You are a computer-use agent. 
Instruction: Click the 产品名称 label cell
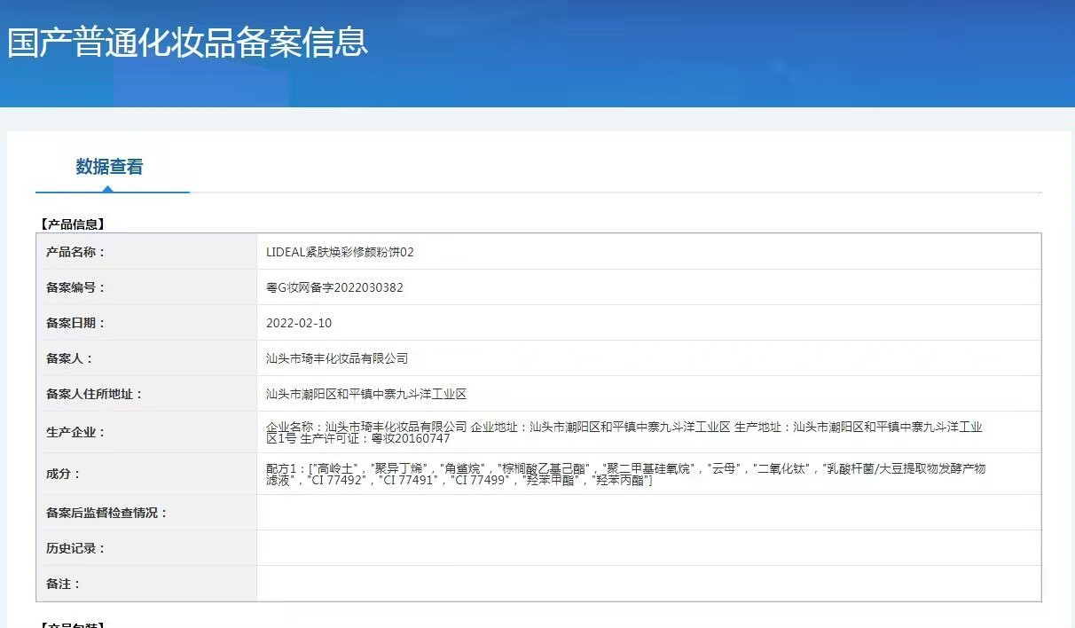pyautogui.click(x=146, y=252)
